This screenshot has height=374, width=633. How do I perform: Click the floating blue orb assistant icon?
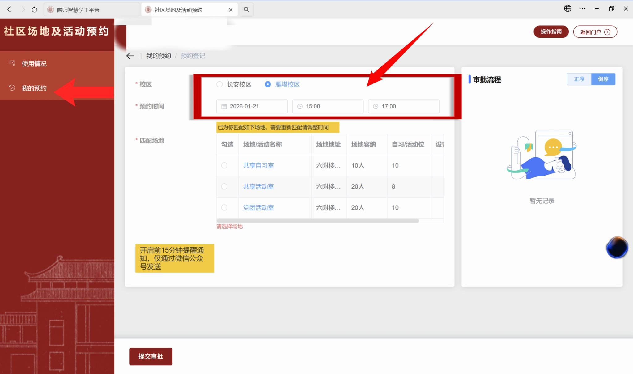click(x=617, y=247)
